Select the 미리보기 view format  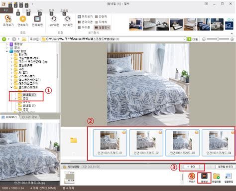pos(85,16)
